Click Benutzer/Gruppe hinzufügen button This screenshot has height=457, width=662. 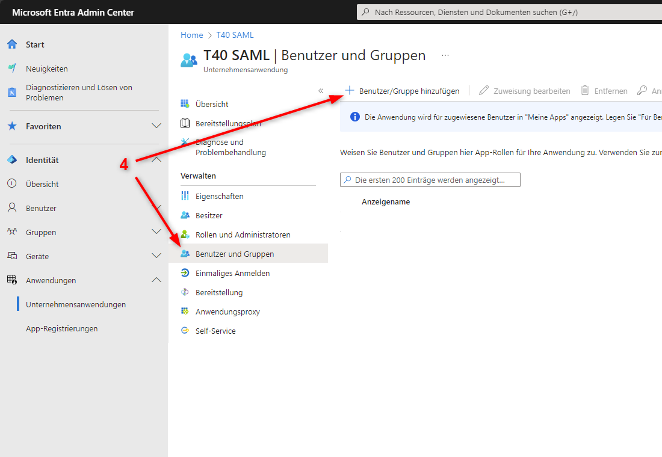click(402, 91)
